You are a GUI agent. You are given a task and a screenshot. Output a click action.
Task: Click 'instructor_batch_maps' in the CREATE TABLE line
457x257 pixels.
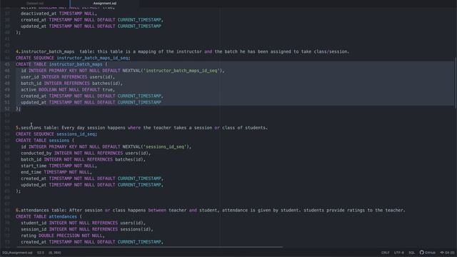click(x=76, y=64)
